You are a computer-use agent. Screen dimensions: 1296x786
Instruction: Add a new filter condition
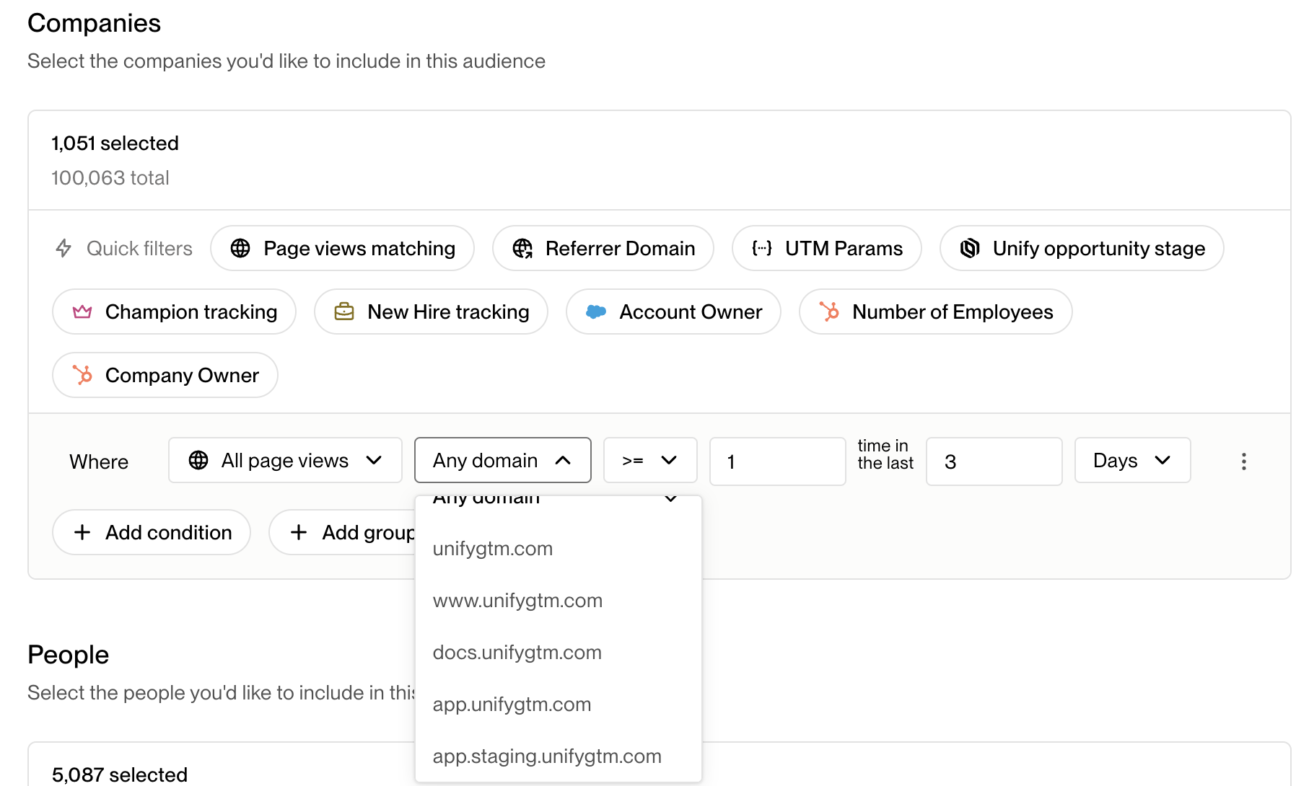(x=152, y=532)
